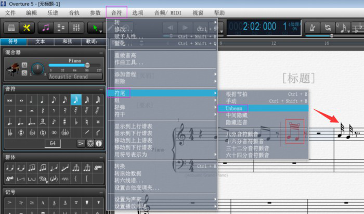Select the 8va symbol in group palette
The width and height of the screenshot is (364, 214).
[x=99, y=168]
